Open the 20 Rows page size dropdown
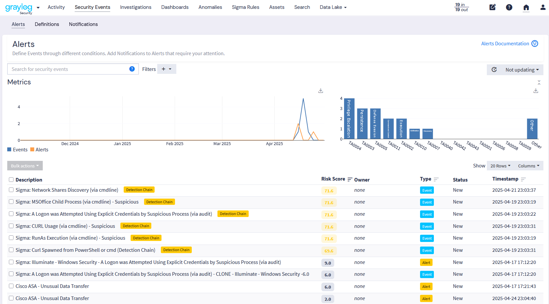Screen dimensions: 549x304 click(x=500, y=166)
